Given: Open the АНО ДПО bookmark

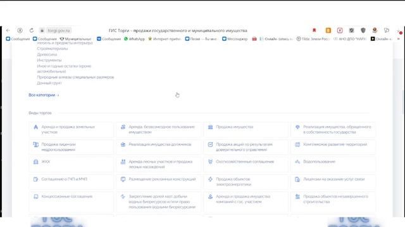Looking at the screenshot, I should click(x=350, y=39).
